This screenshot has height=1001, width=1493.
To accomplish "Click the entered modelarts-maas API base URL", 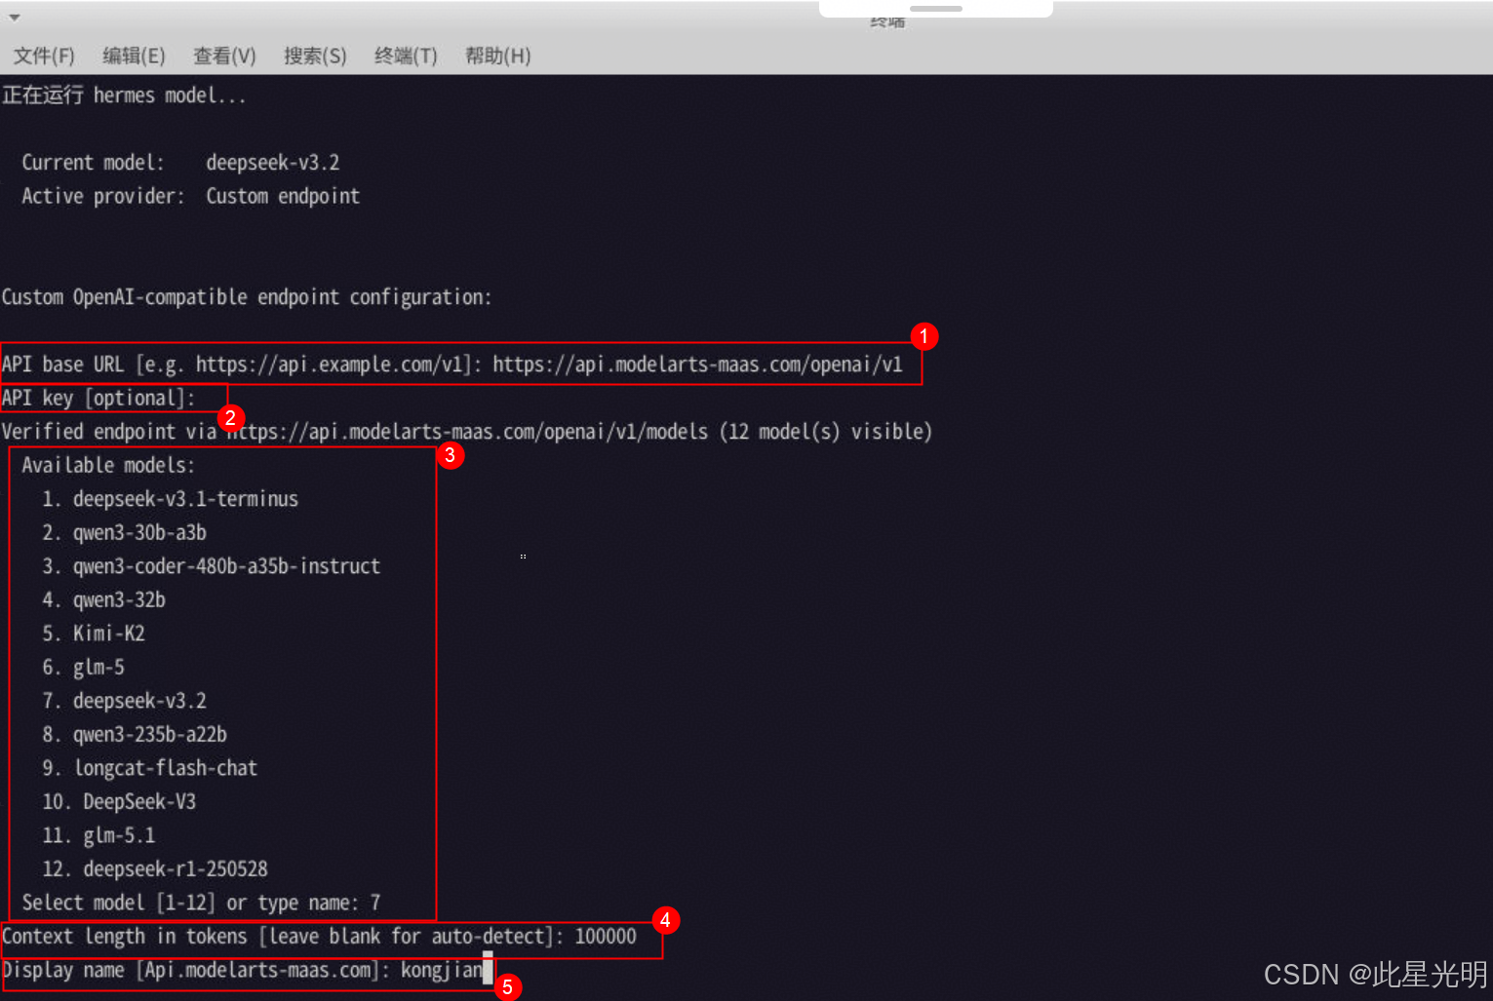I will click(x=697, y=365).
